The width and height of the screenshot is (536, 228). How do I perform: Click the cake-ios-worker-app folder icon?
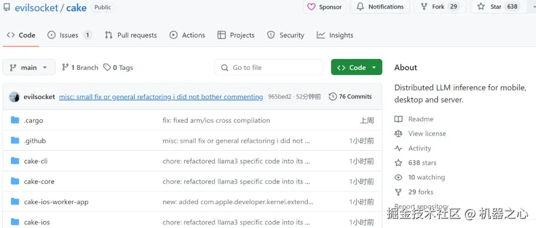point(15,201)
